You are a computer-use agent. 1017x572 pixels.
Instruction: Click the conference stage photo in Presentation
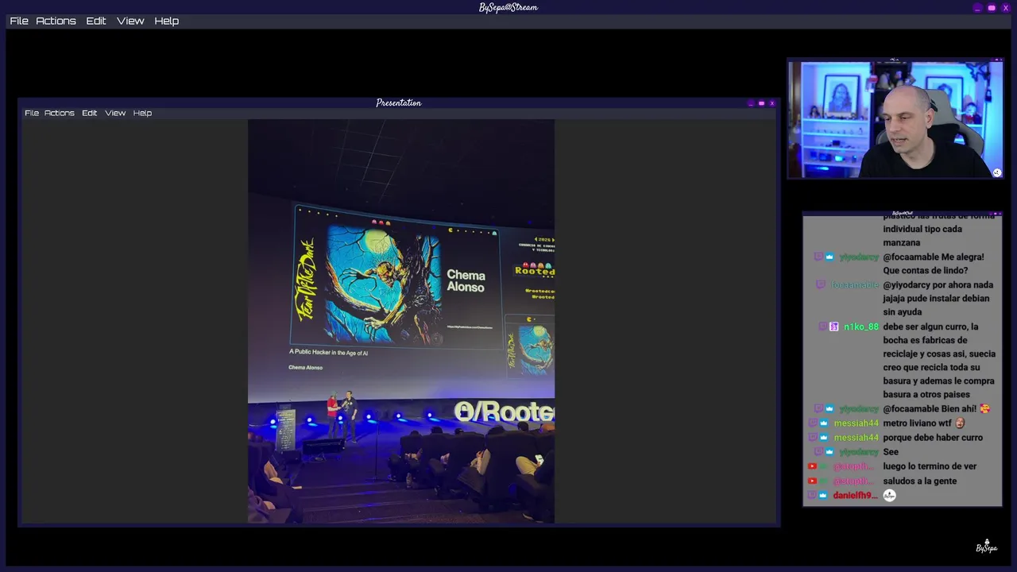click(401, 321)
